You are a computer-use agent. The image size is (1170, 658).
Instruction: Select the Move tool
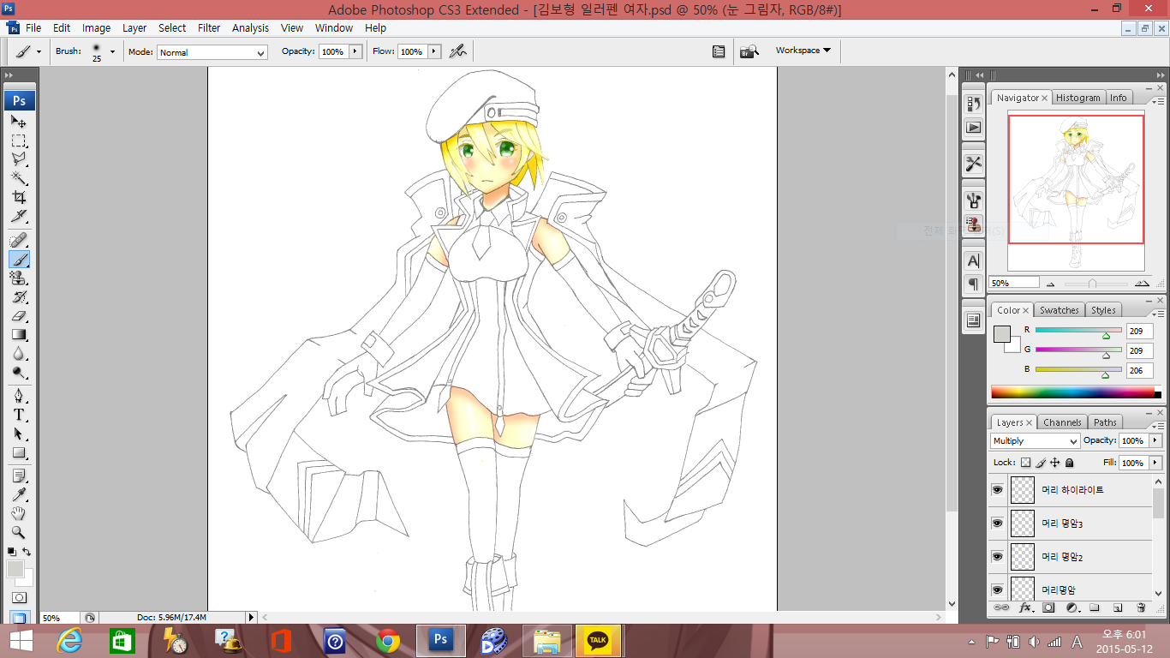pyautogui.click(x=19, y=122)
